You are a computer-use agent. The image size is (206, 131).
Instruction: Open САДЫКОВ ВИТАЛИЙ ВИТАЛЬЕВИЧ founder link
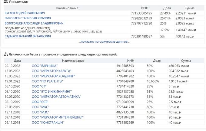coord(28,36)
